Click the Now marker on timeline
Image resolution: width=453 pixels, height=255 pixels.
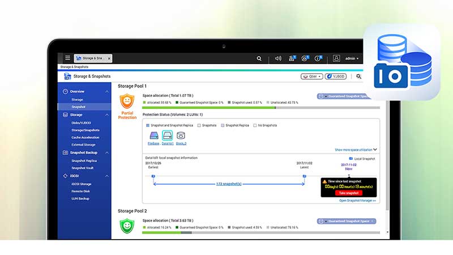[x=349, y=176]
